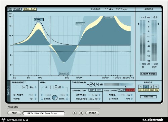Adjust the side chain Q-FACT. stepper
Viewport: 168px width, 122px height.
point(132,99)
